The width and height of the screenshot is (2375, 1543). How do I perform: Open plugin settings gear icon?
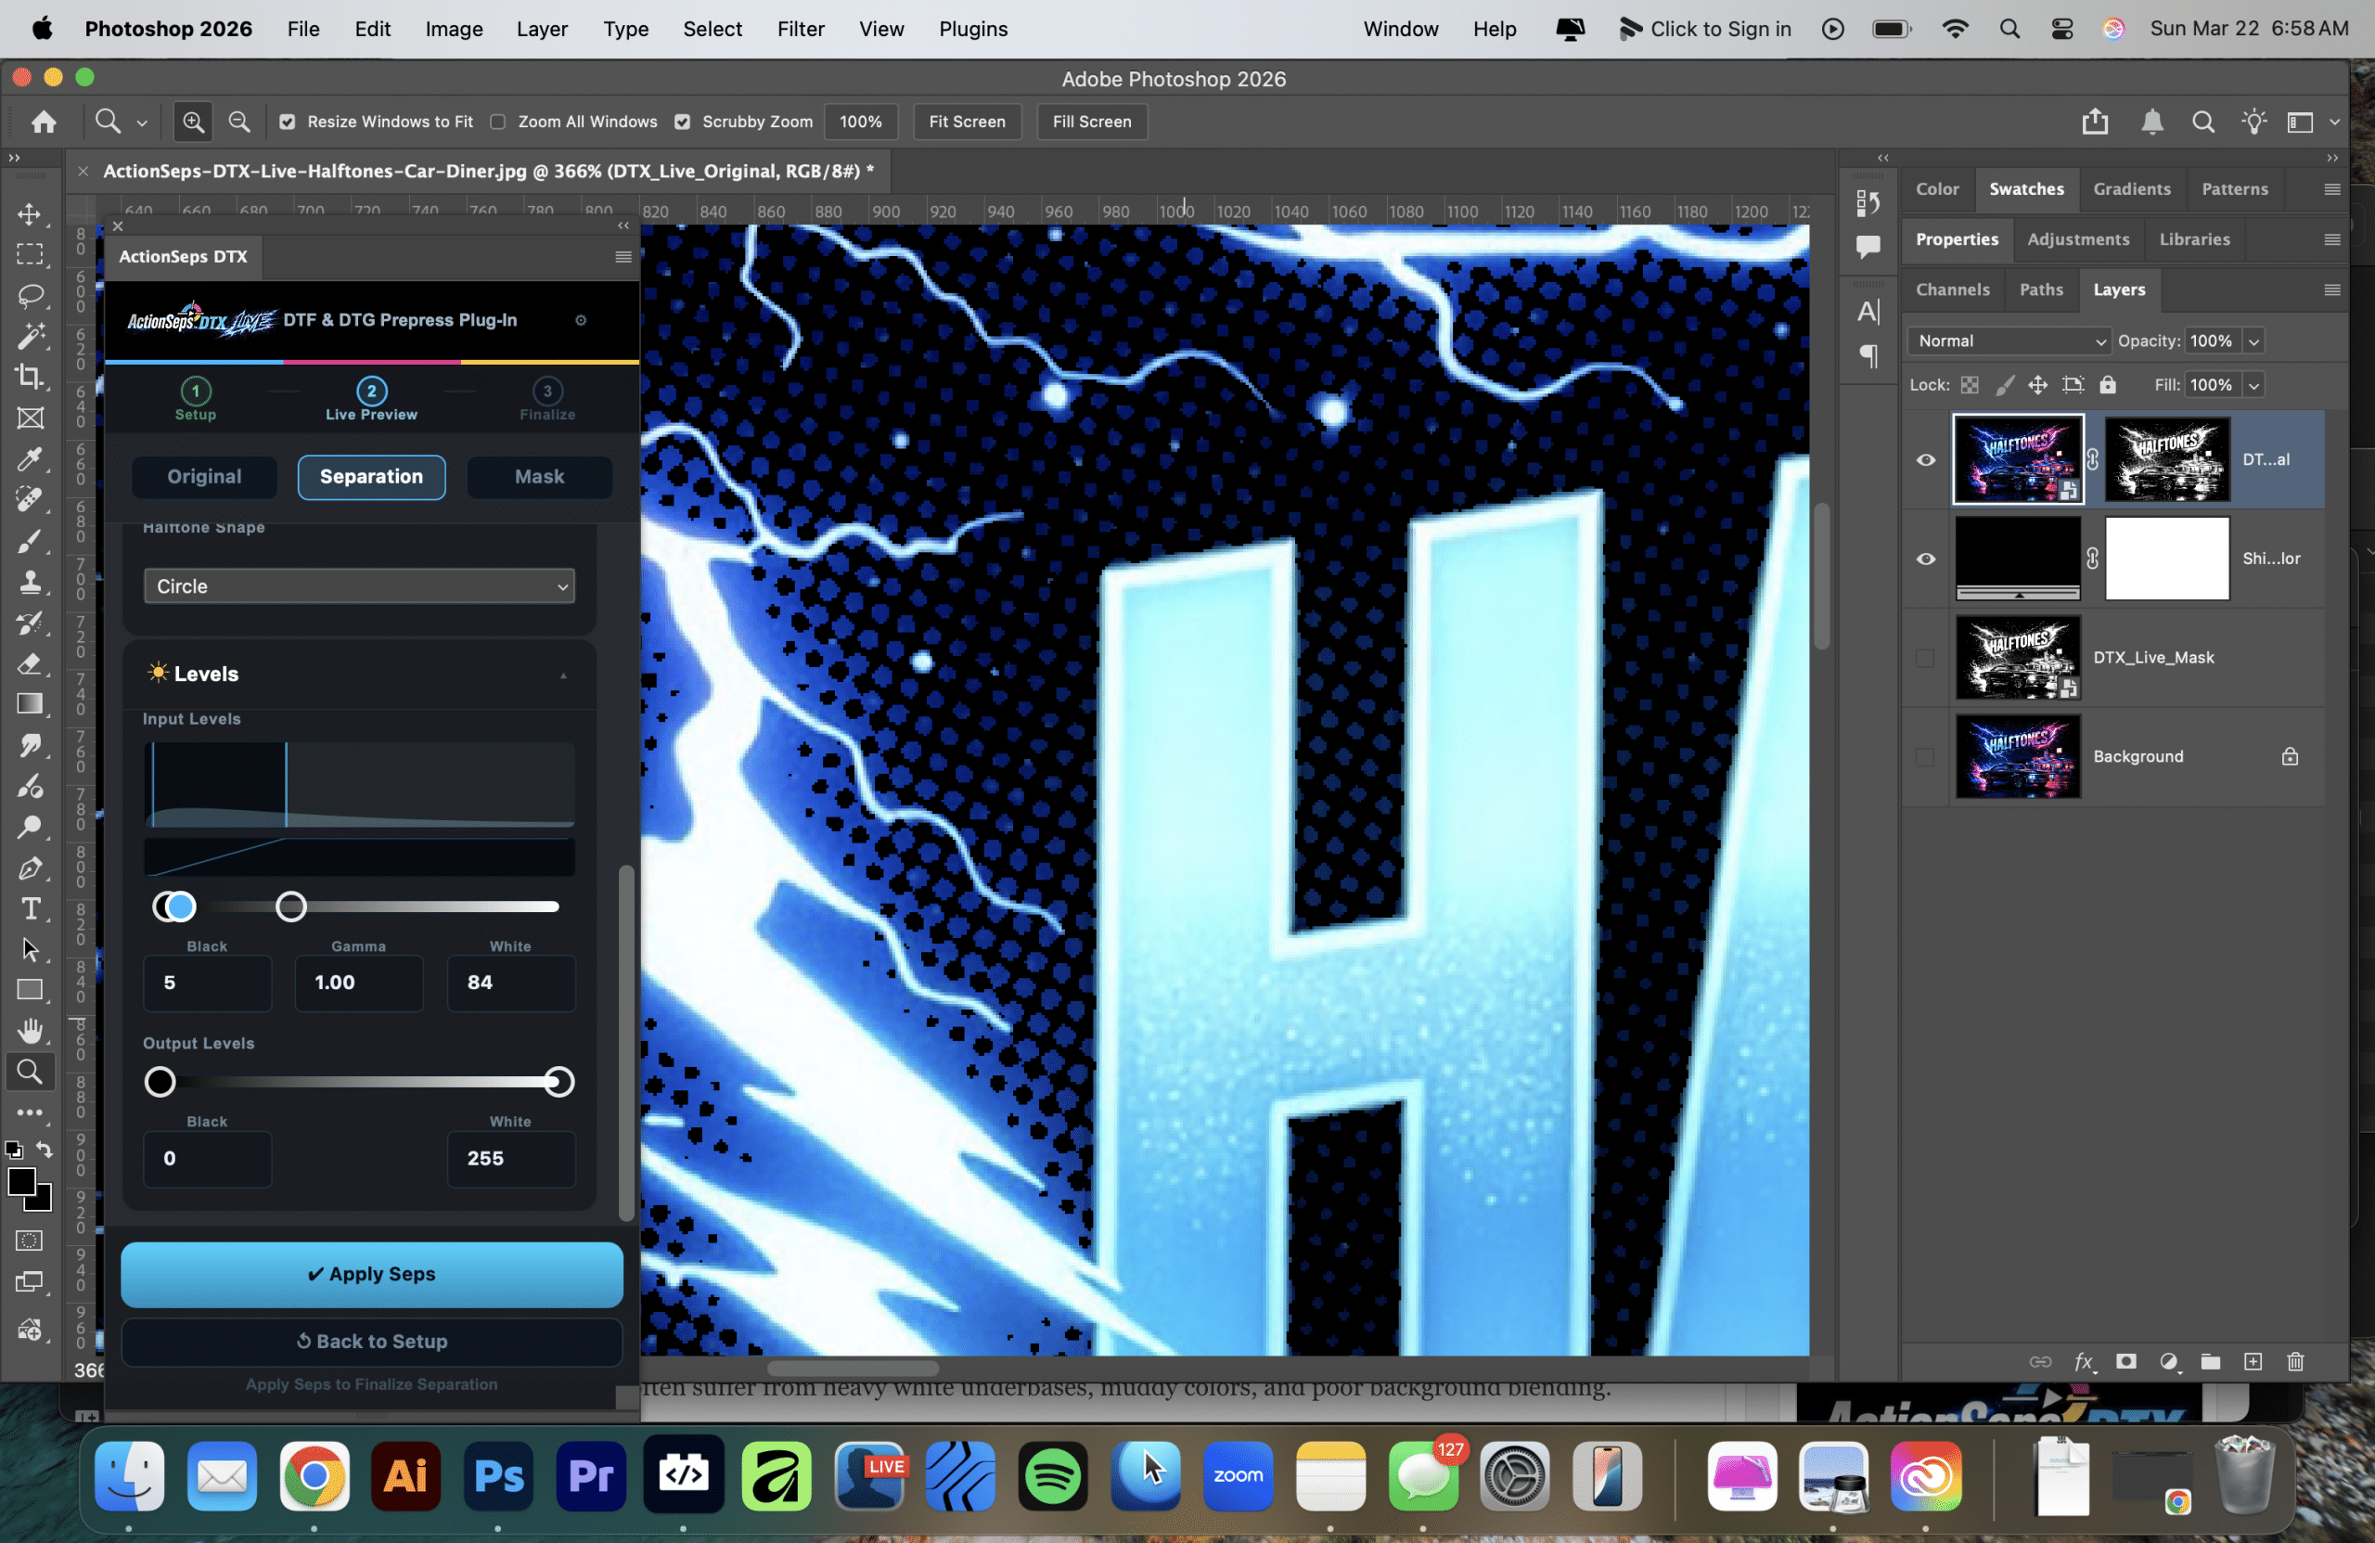coord(581,320)
